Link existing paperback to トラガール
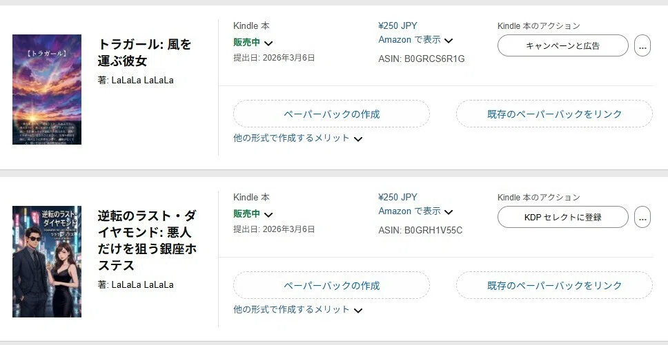The width and height of the screenshot is (668, 345). 554,114
